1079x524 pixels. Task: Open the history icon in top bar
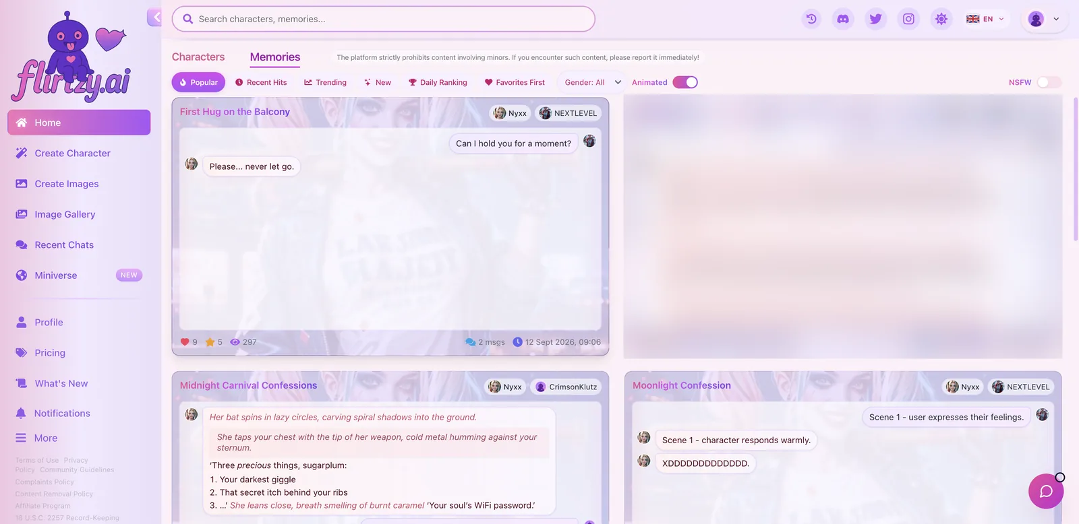coord(811,19)
